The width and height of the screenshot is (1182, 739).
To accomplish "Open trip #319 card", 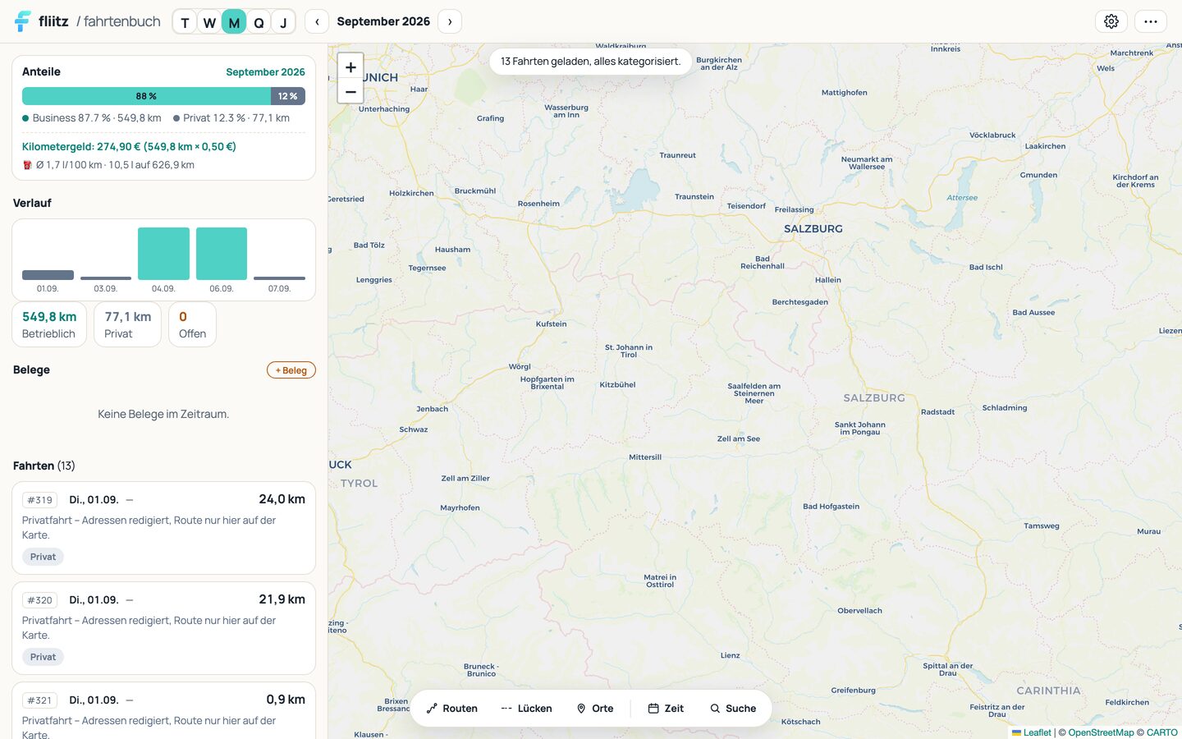I will point(163,528).
